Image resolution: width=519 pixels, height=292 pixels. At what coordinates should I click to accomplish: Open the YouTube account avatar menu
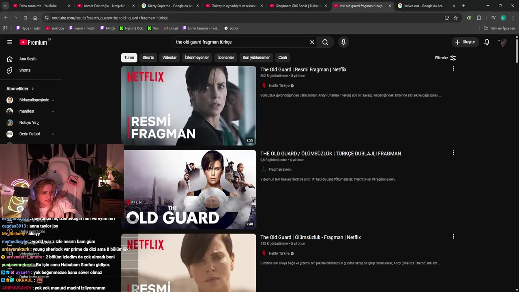503,42
